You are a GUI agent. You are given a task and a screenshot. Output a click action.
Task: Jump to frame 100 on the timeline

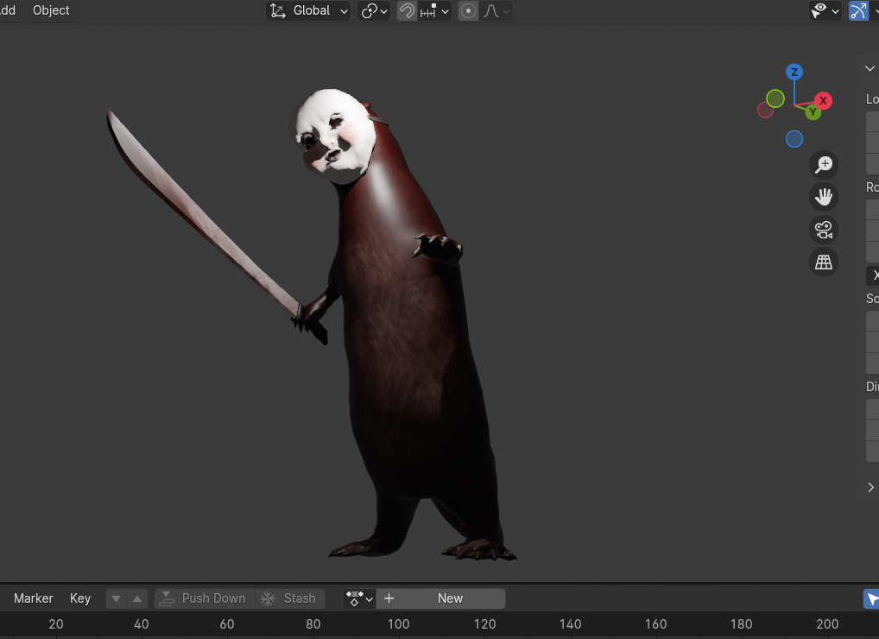(399, 624)
